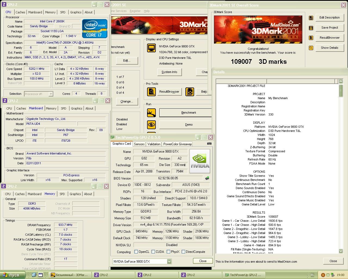
Task: Click the ResultBrowser magnifier icon in Pro Tools
Action: pyautogui.click(x=151, y=92)
